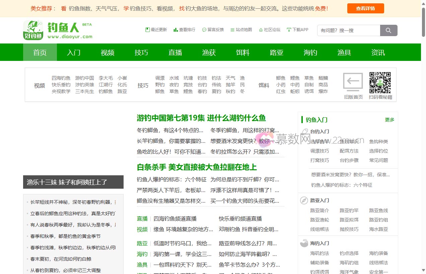Focus the 有问题？搜一搜 search field
The image size is (426, 274).
348,30
